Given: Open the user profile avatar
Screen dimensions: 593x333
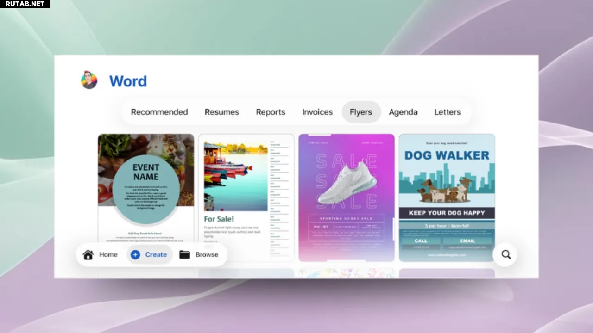Looking at the screenshot, I should click(x=89, y=80).
